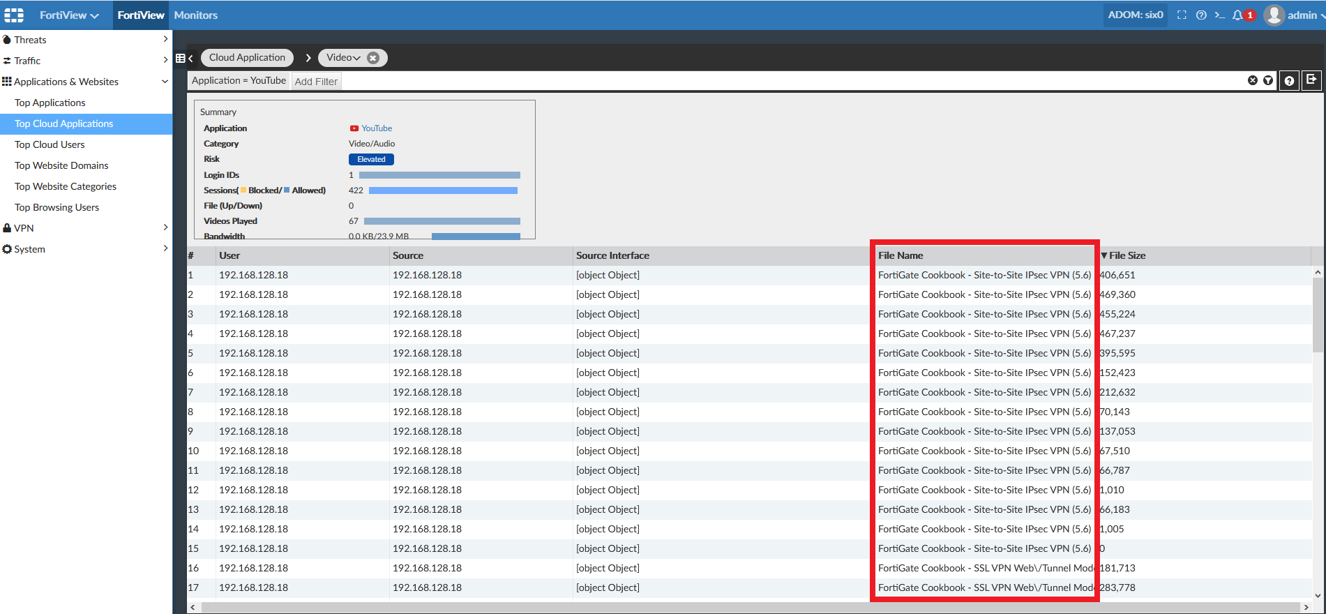Image resolution: width=1326 pixels, height=614 pixels.
Task: Click the Traffic arrows icon in sidebar
Action: (x=7, y=61)
